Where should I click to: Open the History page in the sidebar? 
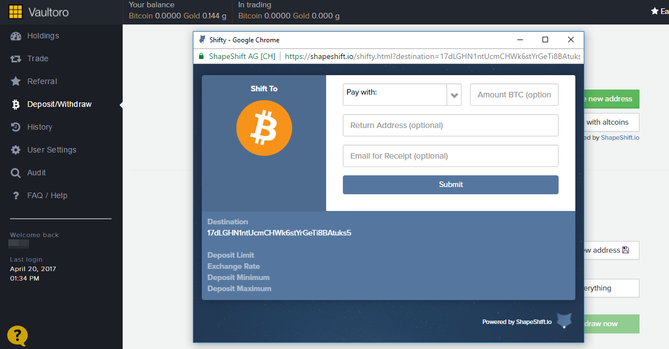click(40, 127)
